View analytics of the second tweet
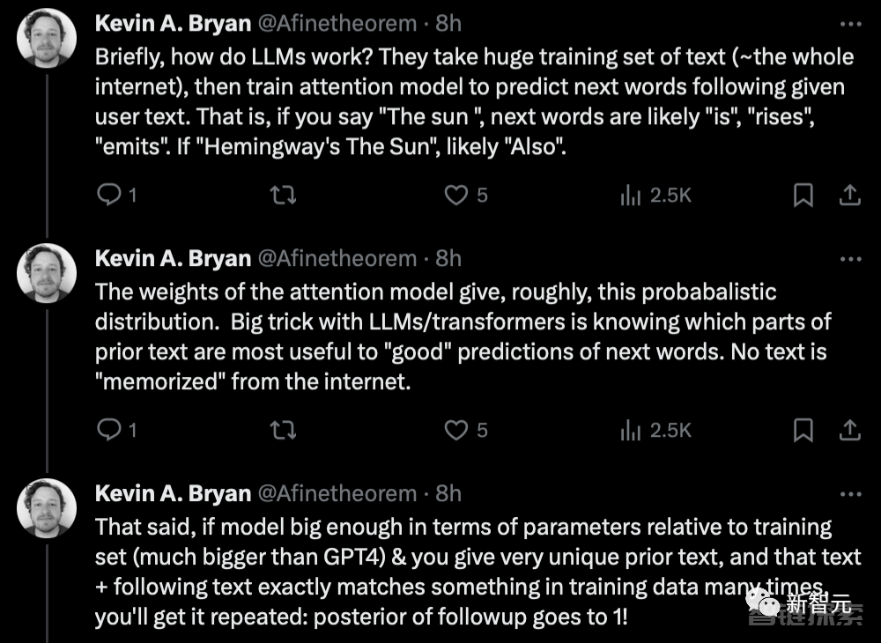Screen dimensions: 881x643 point(630,430)
